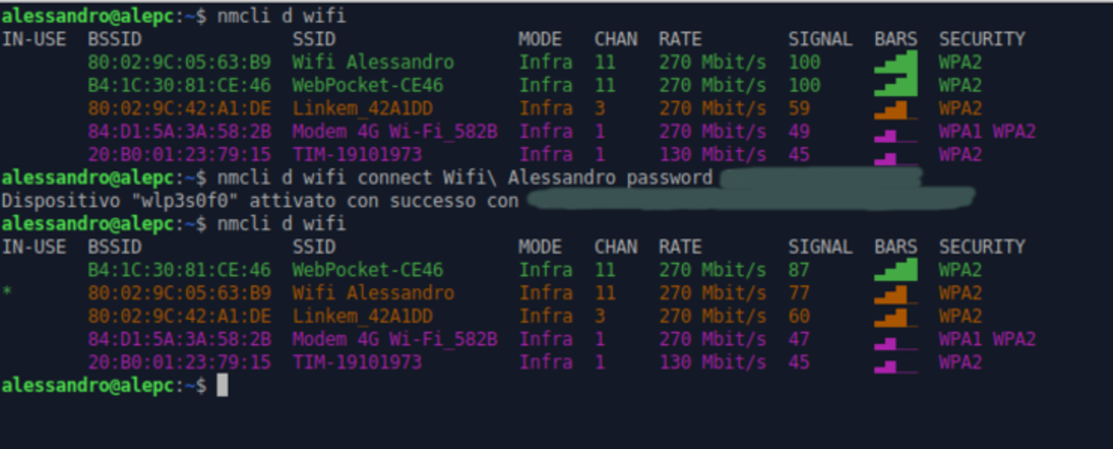Viewport: 1113px width, 449px height.
Task: Click the terminal cursor block at final prompt
Action: point(223,386)
